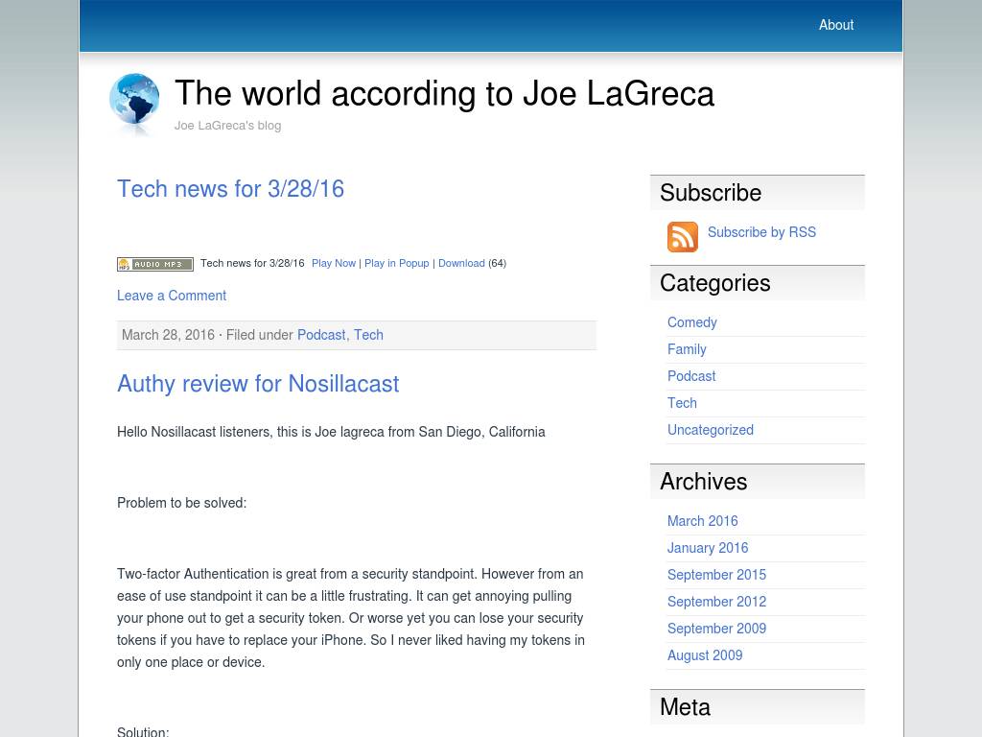Click Leave a Comment link
This screenshot has width=982, height=737.
(172, 296)
